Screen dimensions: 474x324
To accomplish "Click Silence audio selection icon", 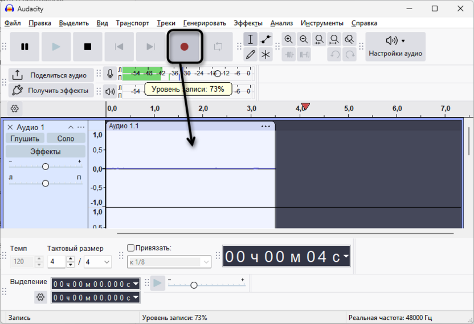I will (x=304, y=55).
